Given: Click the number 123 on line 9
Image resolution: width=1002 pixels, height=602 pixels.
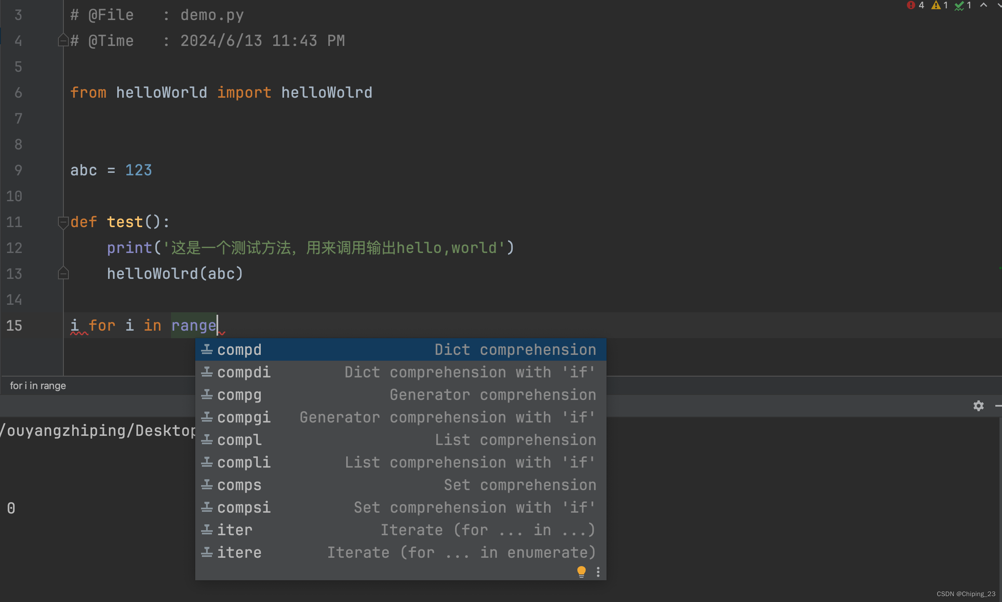Looking at the screenshot, I should tap(138, 170).
